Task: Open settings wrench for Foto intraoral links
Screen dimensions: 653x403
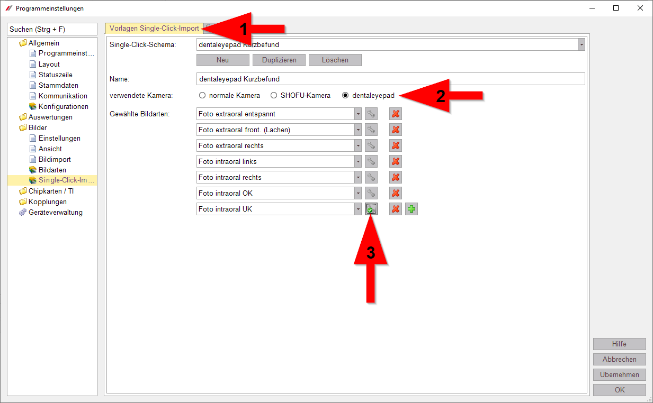Action: click(371, 161)
